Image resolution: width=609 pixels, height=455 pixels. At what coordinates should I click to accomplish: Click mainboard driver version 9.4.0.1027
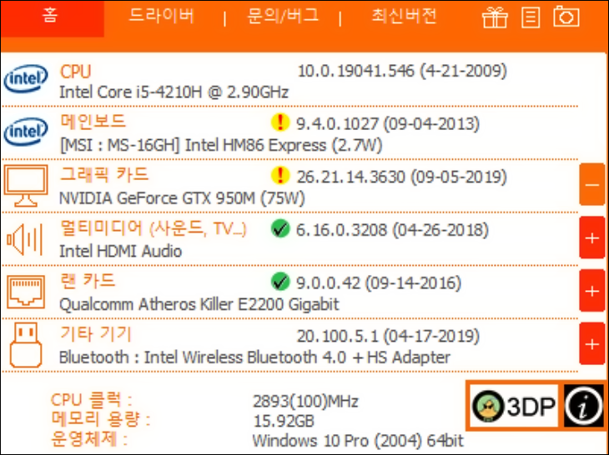pos(388,124)
